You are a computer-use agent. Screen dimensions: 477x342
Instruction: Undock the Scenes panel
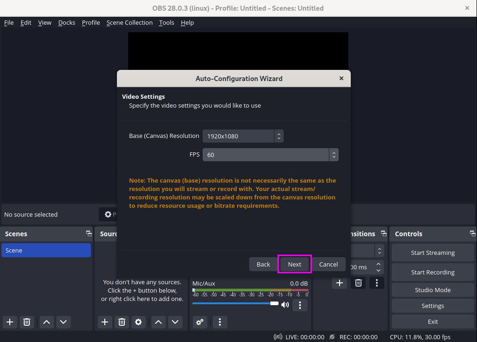89,233
